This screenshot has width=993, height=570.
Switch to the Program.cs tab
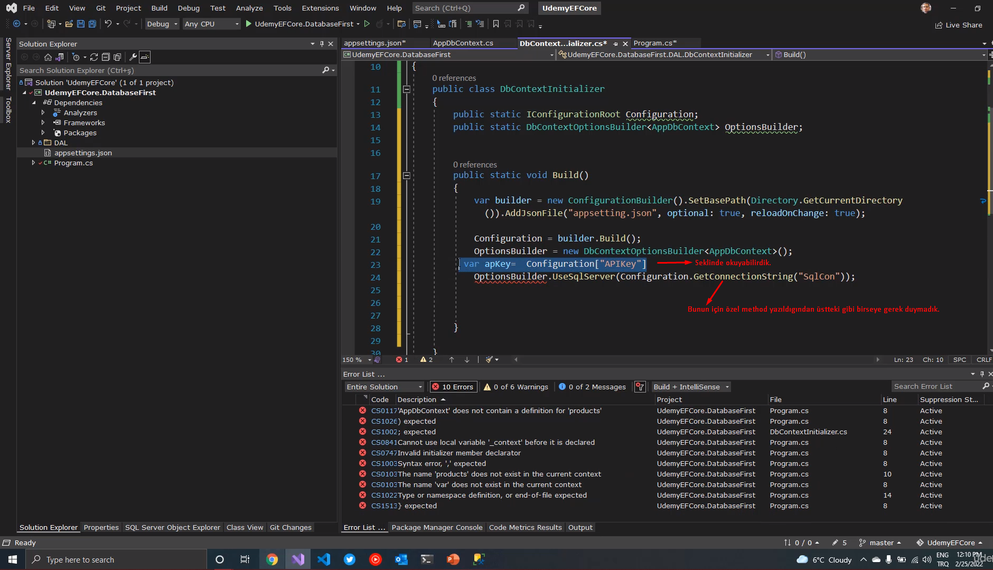[655, 43]
